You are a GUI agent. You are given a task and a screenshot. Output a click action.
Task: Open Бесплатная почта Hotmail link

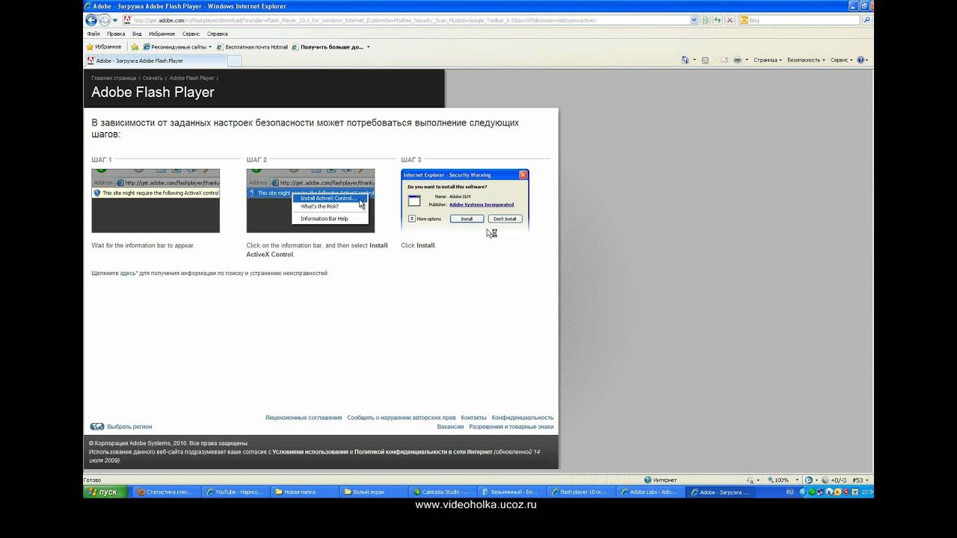[x=252, y=47]
